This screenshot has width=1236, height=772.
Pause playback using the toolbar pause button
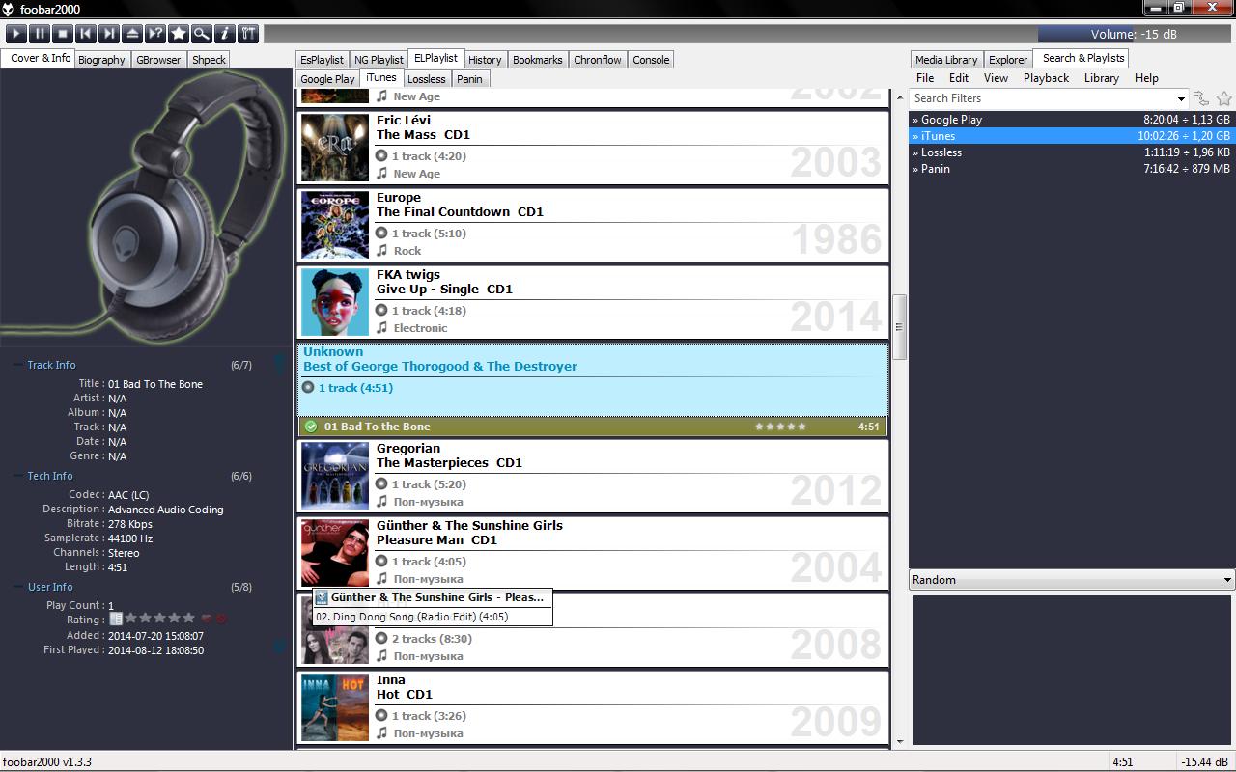40,34
